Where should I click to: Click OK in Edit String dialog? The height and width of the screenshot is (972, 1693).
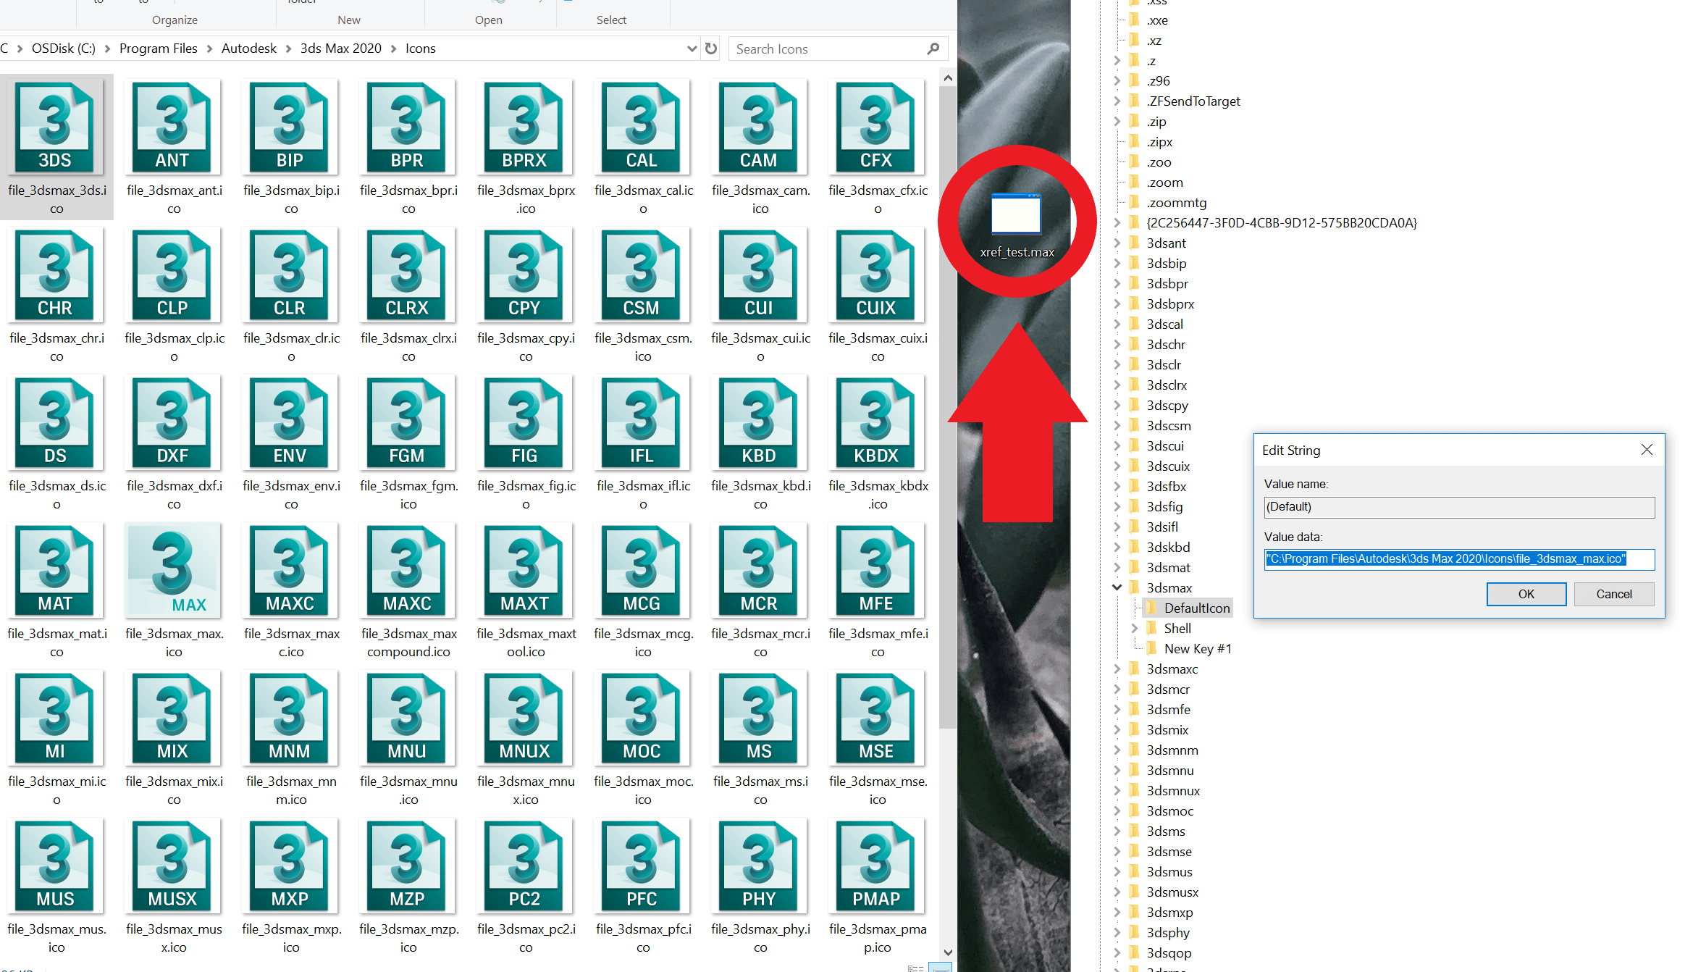(1526, 594)
